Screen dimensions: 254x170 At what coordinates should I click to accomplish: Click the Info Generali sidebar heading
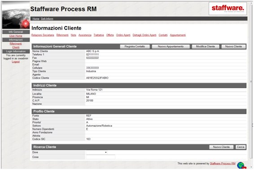(16, 32)
